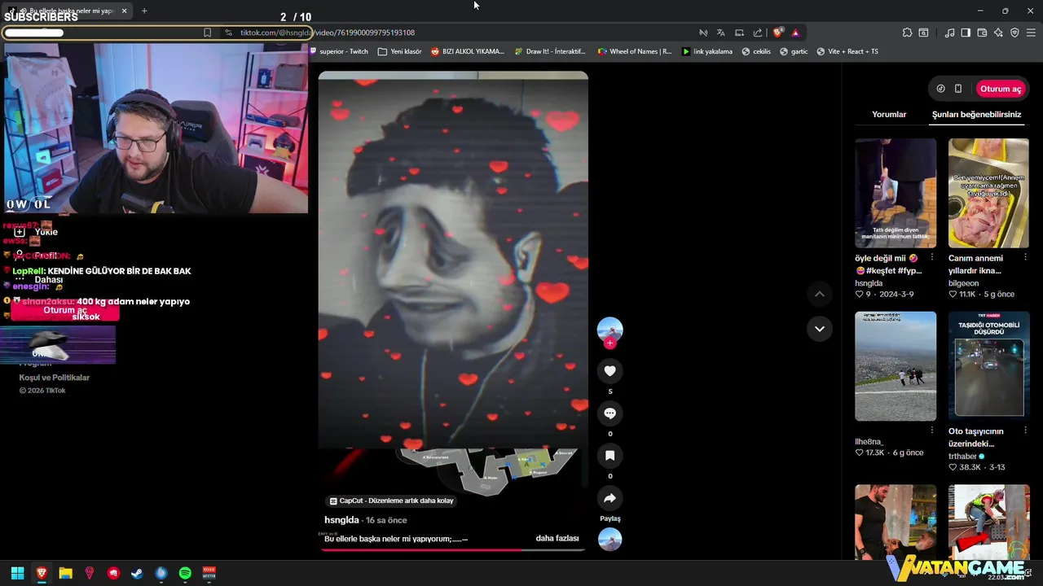The height and width of the screenshot is (586, 1043).
Task: Open more options for 'öyle değil mii' video
Action: pyautogui.click(x=932, y=257)
